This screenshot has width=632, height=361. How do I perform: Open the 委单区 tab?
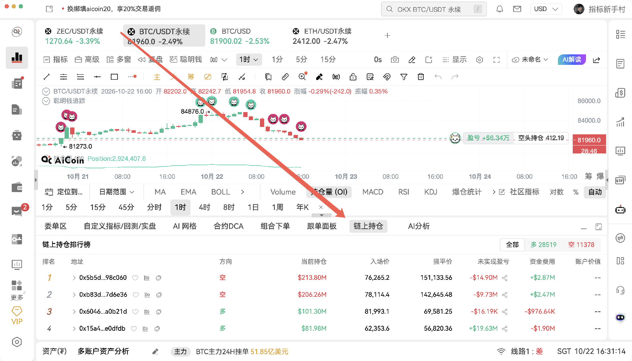[56, 226]
